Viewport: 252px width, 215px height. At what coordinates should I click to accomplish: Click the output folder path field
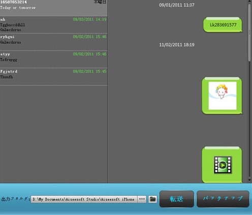[x=84, y=199]
